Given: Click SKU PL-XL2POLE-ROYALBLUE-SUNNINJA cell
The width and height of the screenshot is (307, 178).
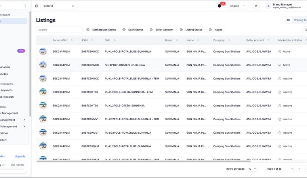Looking at the screenshot, I should click(x=128, y=146).
